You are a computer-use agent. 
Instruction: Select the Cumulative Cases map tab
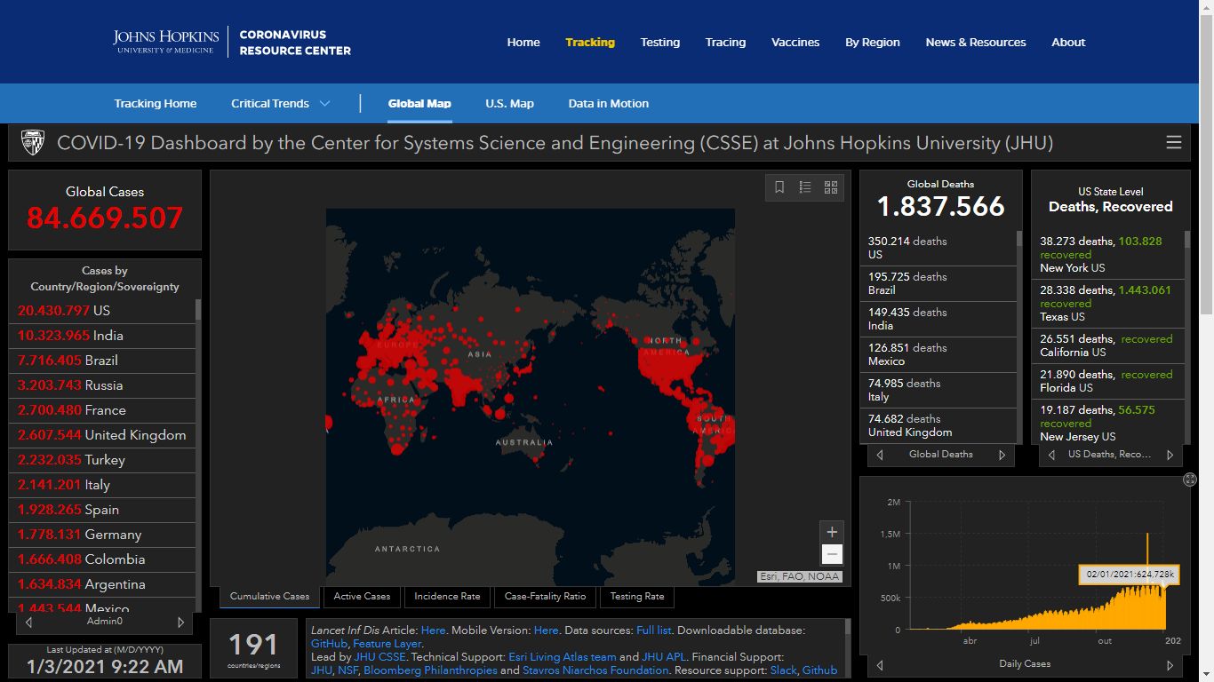click(270, 597)
